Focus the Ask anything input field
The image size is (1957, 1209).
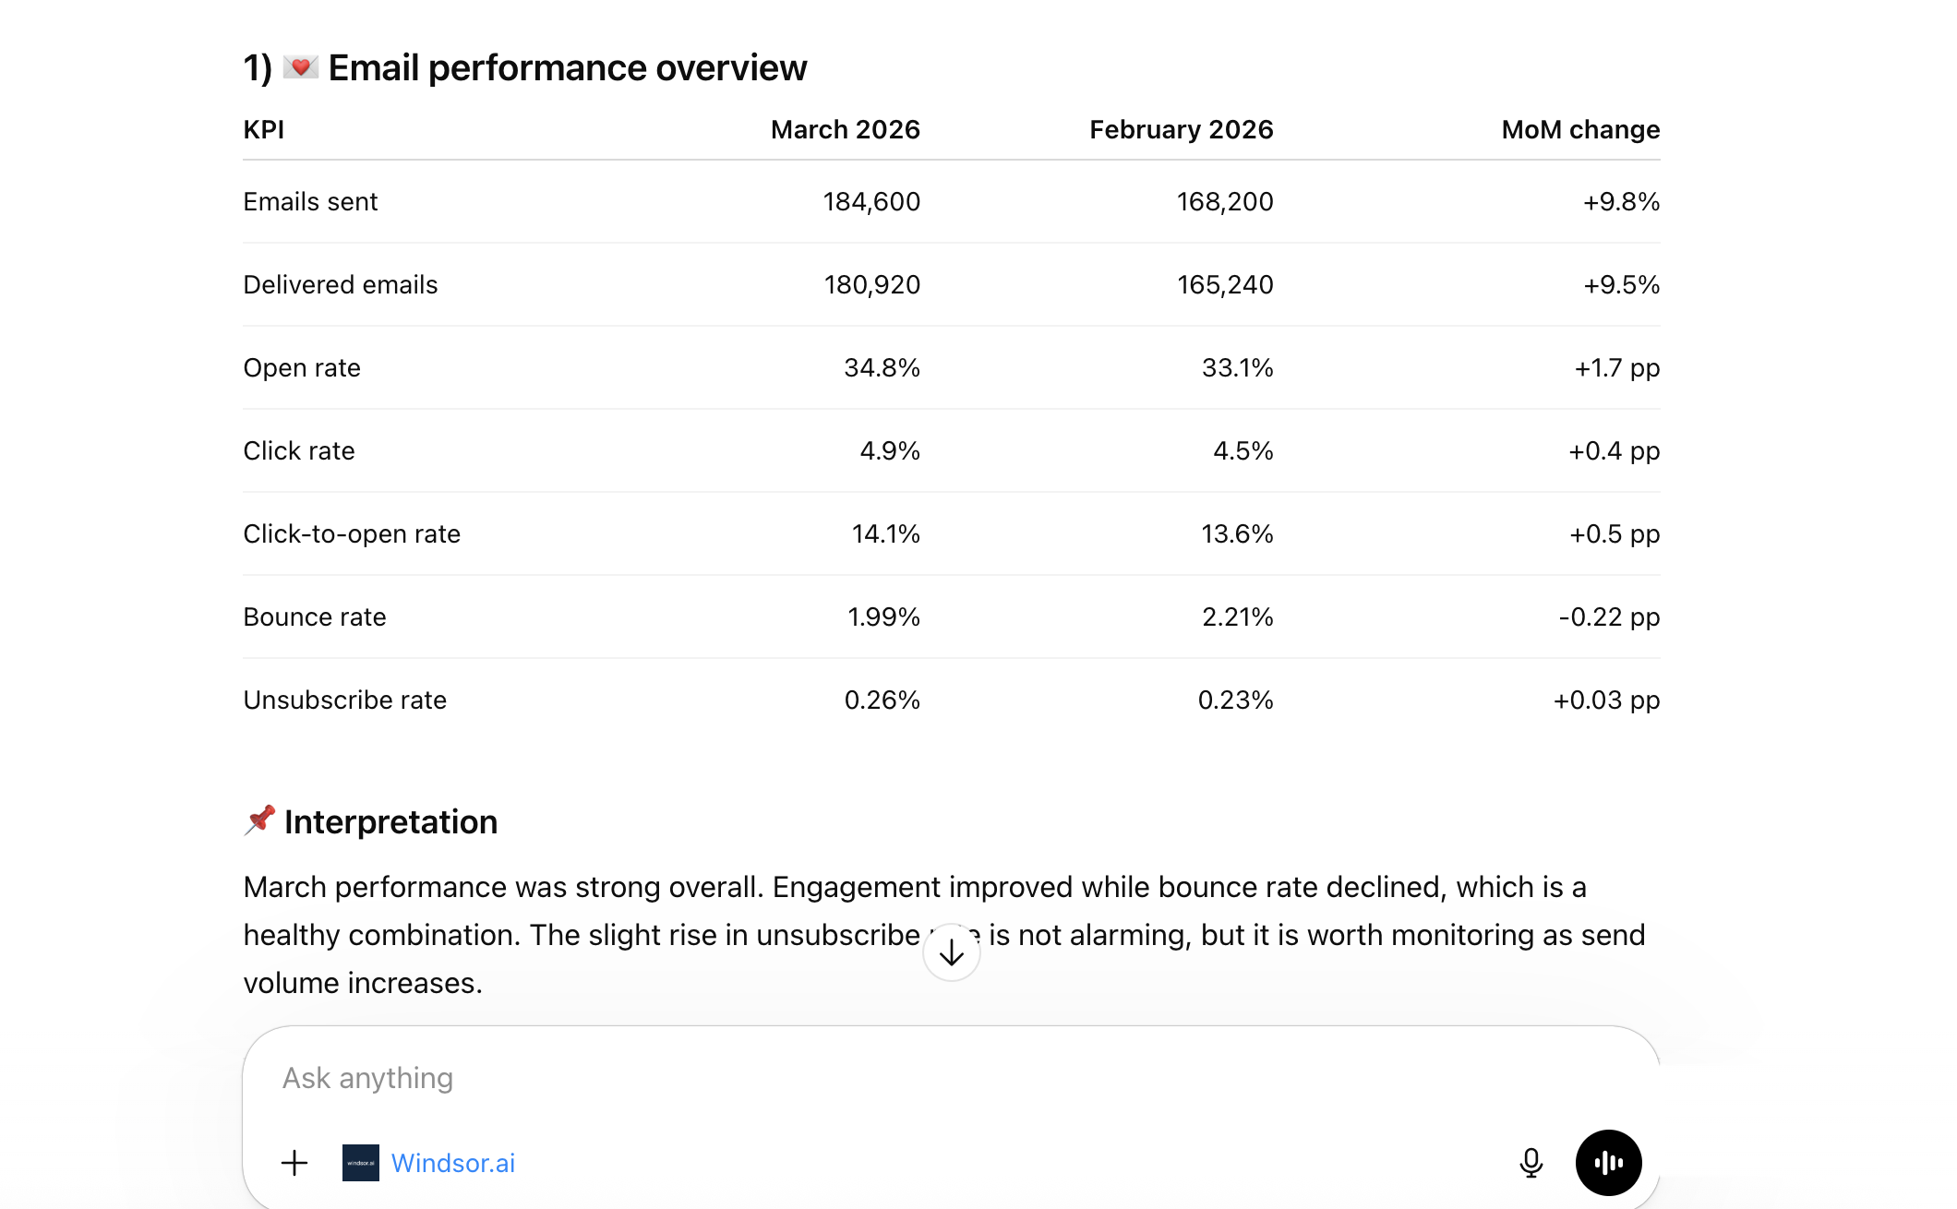click(x=951, y=1078)
